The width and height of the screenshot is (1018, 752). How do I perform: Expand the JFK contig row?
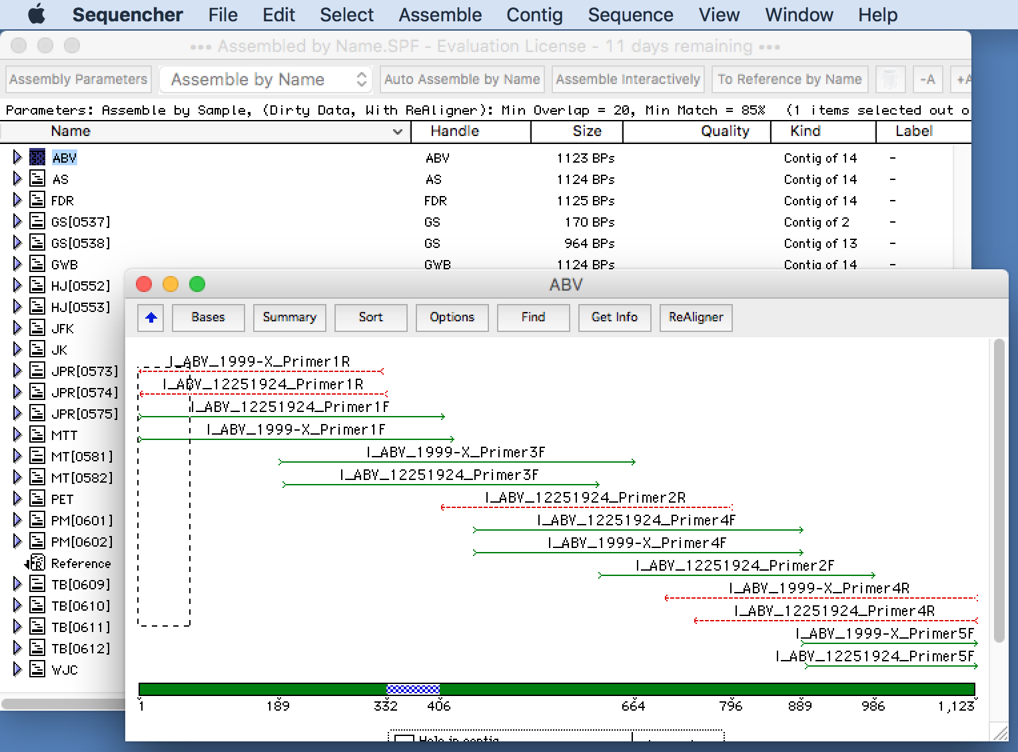pos(17,328)
